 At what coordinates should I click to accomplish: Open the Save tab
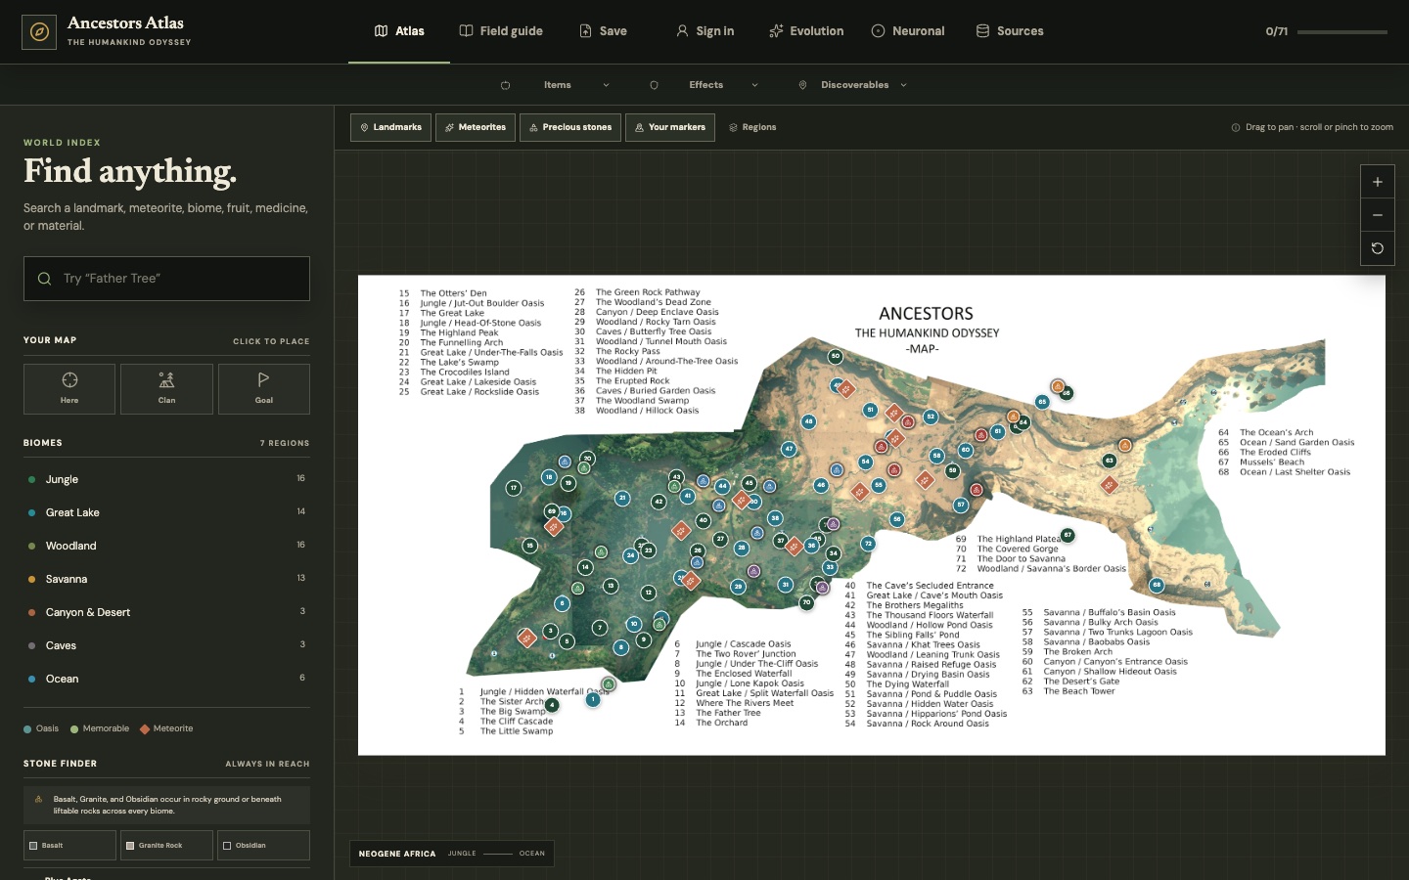(x=603, y=31)
